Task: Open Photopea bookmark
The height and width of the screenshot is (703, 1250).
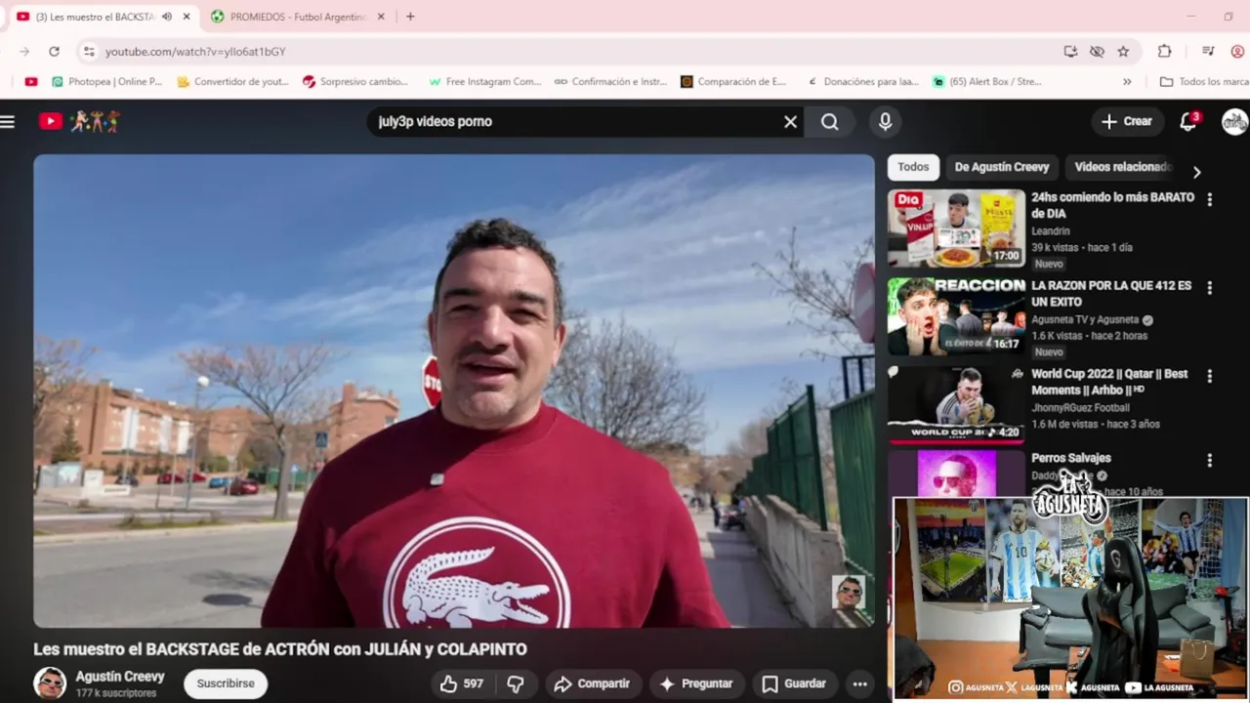Action: 106,82
